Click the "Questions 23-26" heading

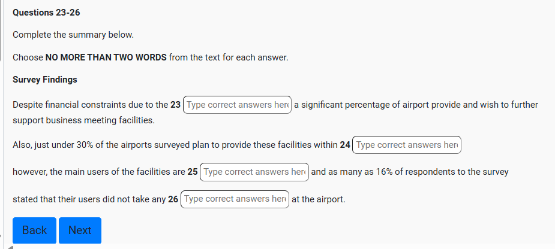coord(46,13)
